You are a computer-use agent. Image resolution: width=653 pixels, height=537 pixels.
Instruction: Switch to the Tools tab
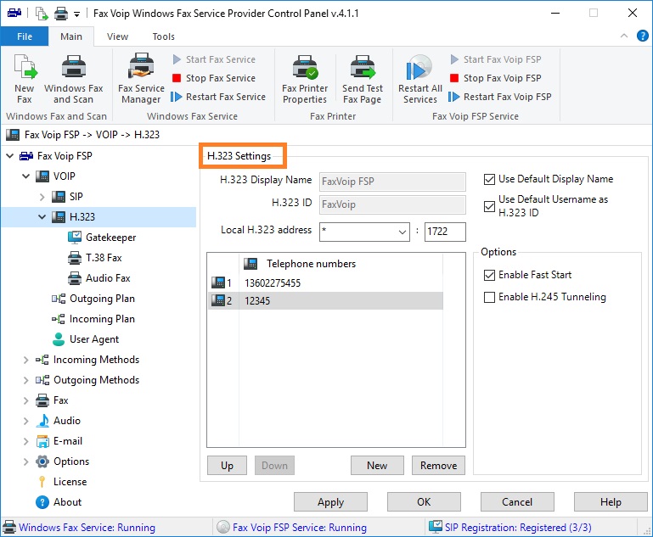coord(164,36)
